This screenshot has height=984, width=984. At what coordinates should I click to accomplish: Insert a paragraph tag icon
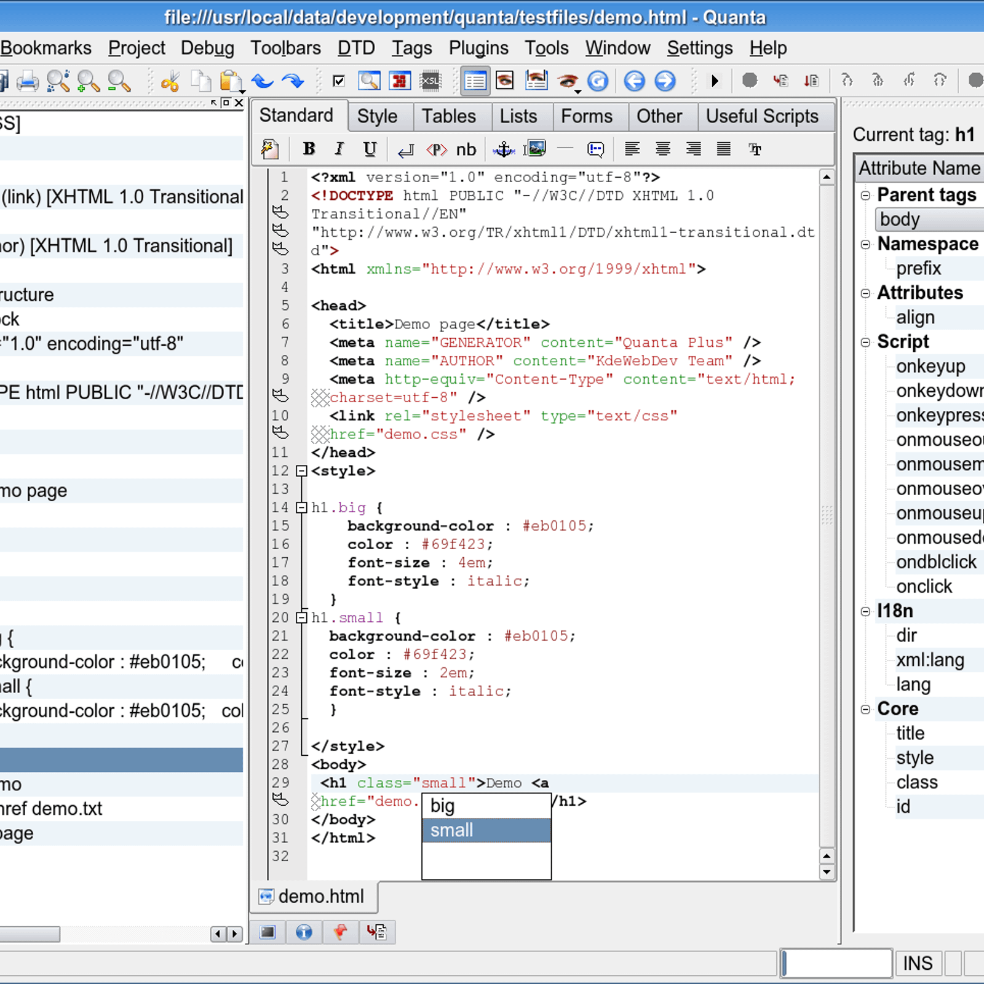pyautogui.click(x=436, y=149)
